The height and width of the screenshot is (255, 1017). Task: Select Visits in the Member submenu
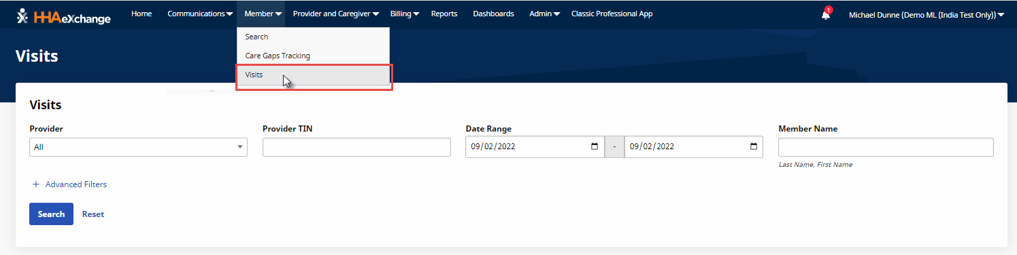(x=313, y=75)
